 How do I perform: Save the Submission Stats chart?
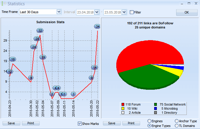click(x=11, y=123)
